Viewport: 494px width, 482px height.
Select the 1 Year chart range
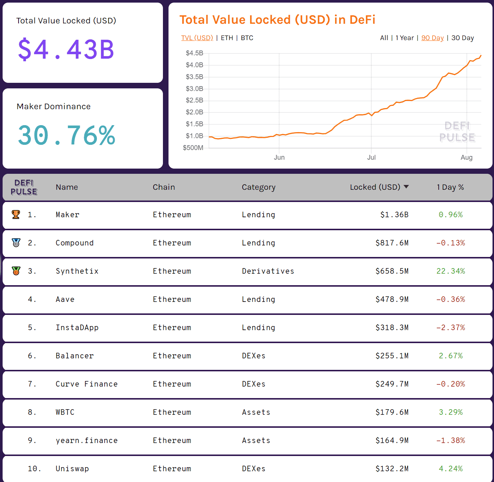(404, 38)
